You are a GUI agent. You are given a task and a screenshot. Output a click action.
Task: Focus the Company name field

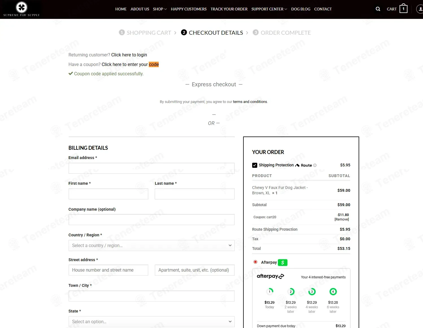tap(151, 219)
